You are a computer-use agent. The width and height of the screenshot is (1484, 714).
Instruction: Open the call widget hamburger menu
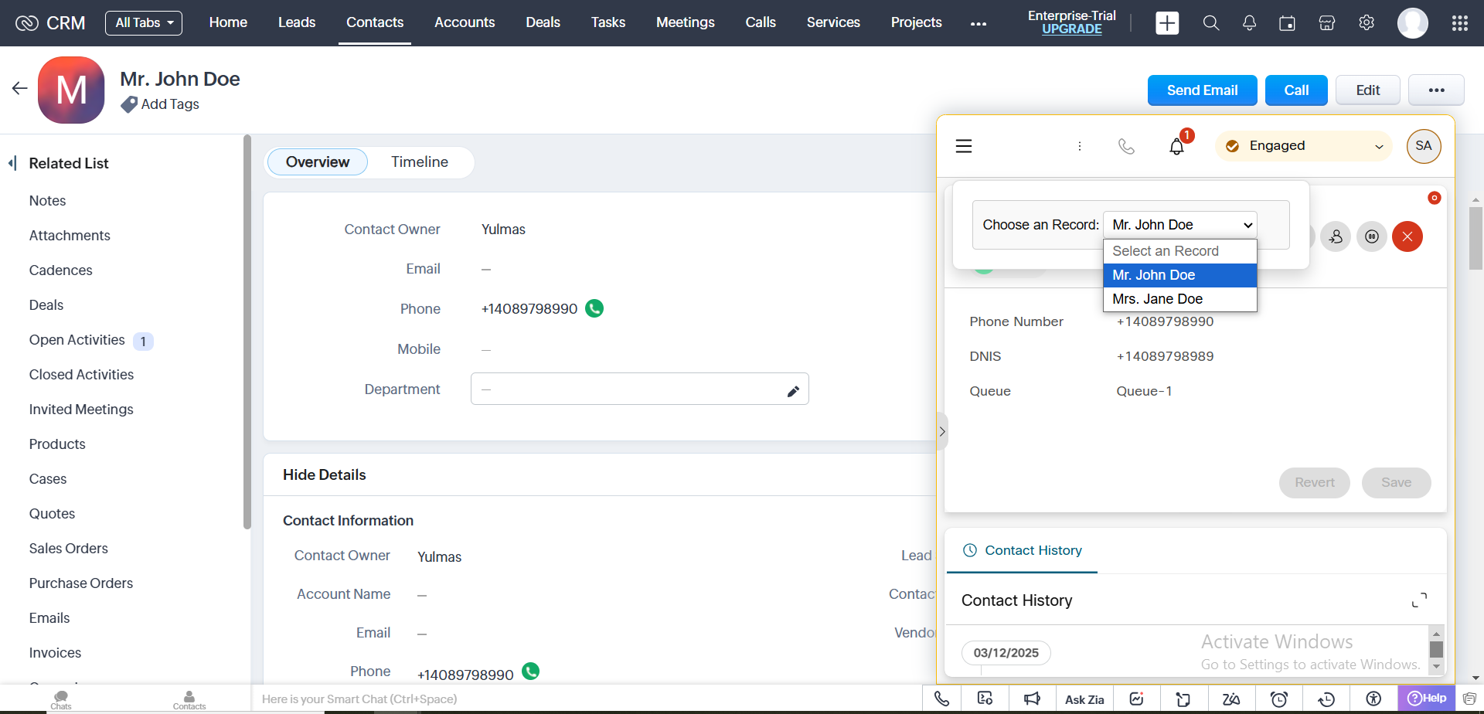pyautogui.click(x=963, y=146)
